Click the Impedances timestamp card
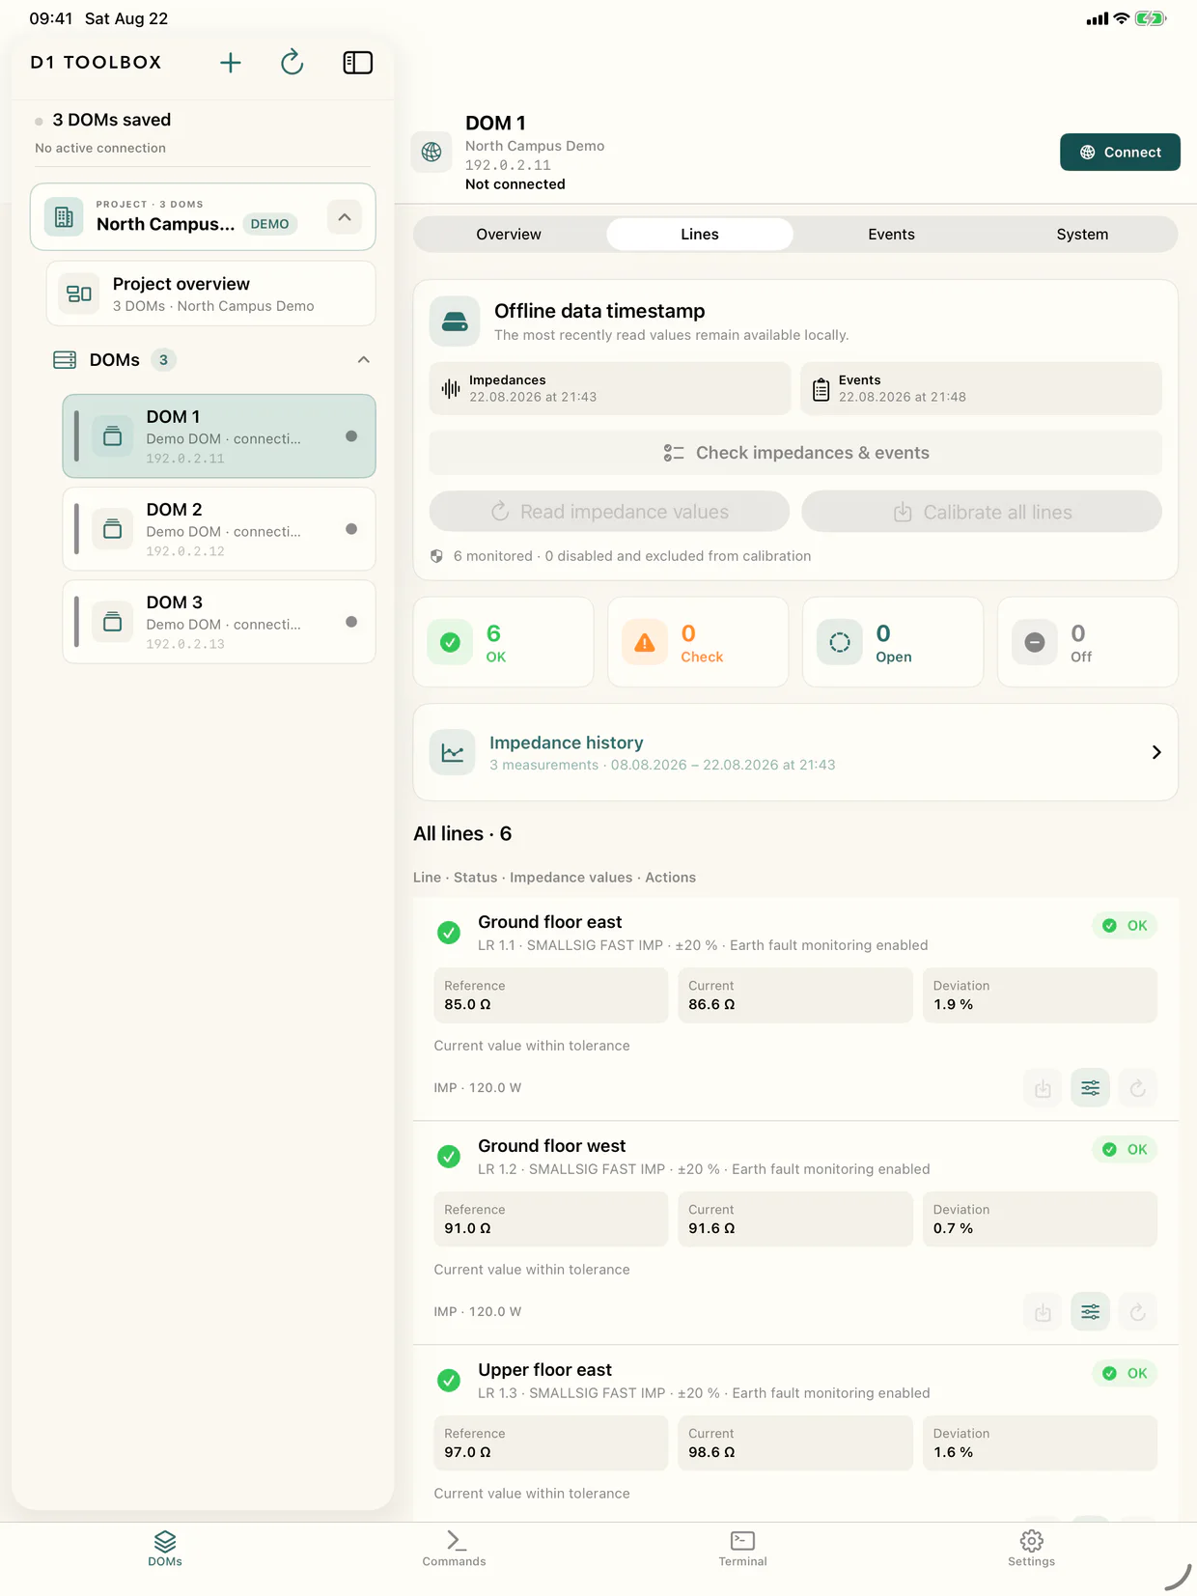Viewport: 1197px width, 1596px height. [x=610, y=388]
